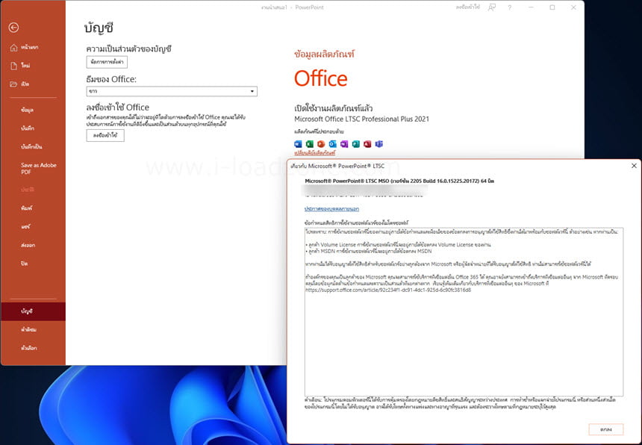Viewport: 642px width, 445px height.
Task: Click the Sign in (ลงชื่อเข้าใช้) button
Action: click(105, 135)
